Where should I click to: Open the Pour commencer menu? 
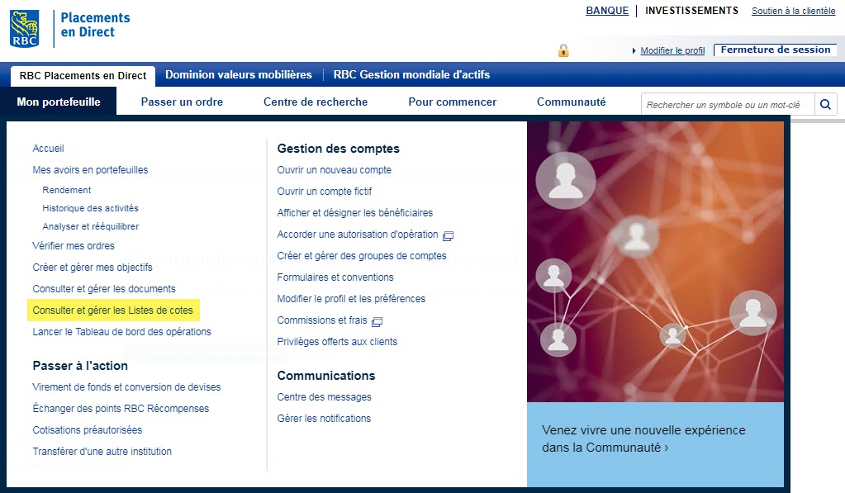[x=453, y=102]
